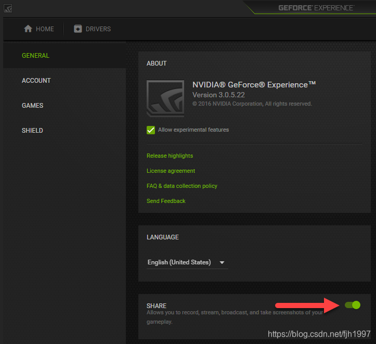376x344 pixels.
Task: Click the Allow experimental features label
Action: click(x=193, y=130)
